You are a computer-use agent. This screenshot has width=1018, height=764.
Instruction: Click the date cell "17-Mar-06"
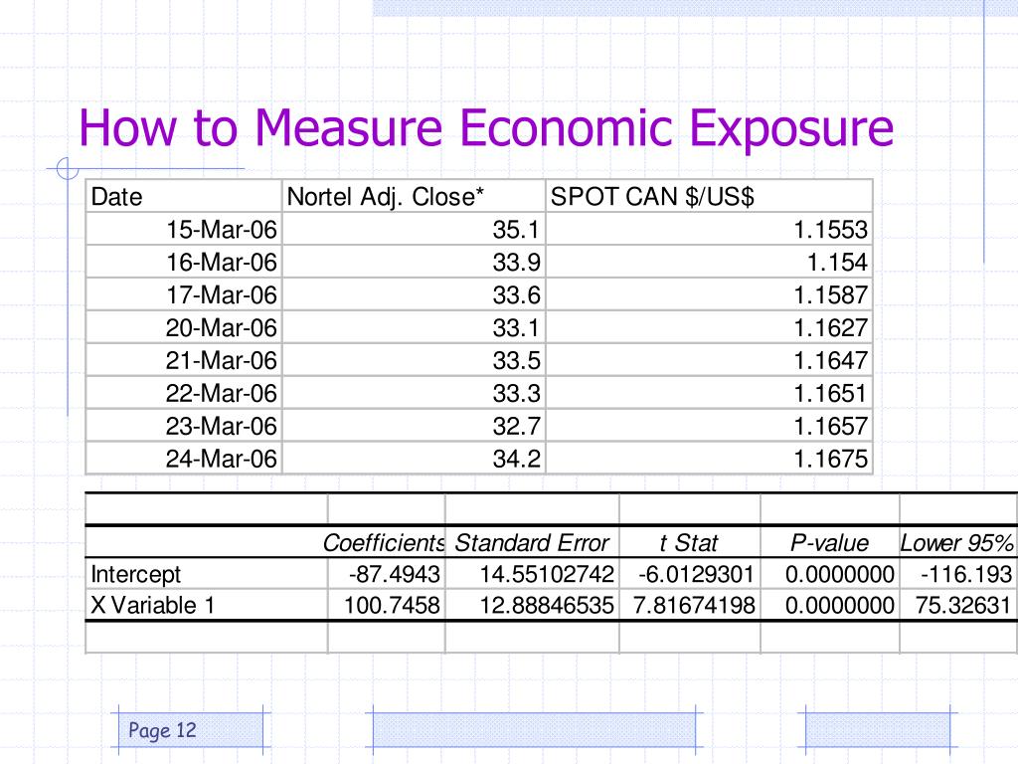[x=184, y=294]
